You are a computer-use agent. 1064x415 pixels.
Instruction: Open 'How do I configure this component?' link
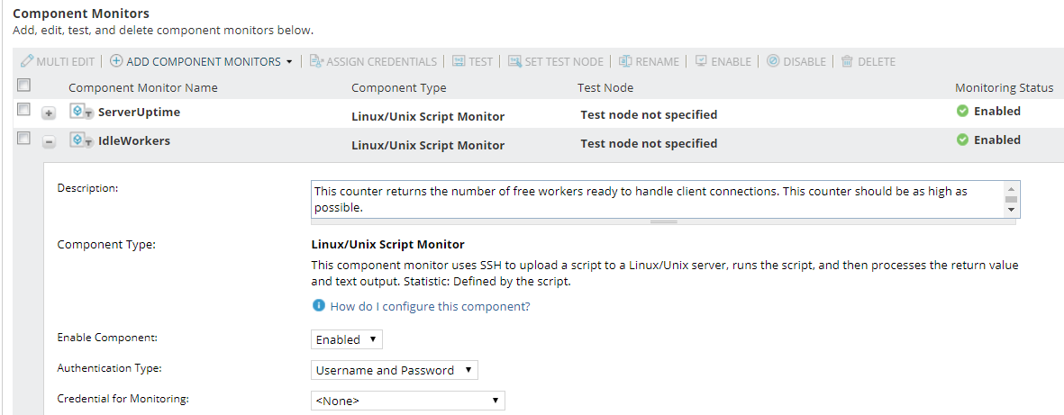click(x=430, y=306)
